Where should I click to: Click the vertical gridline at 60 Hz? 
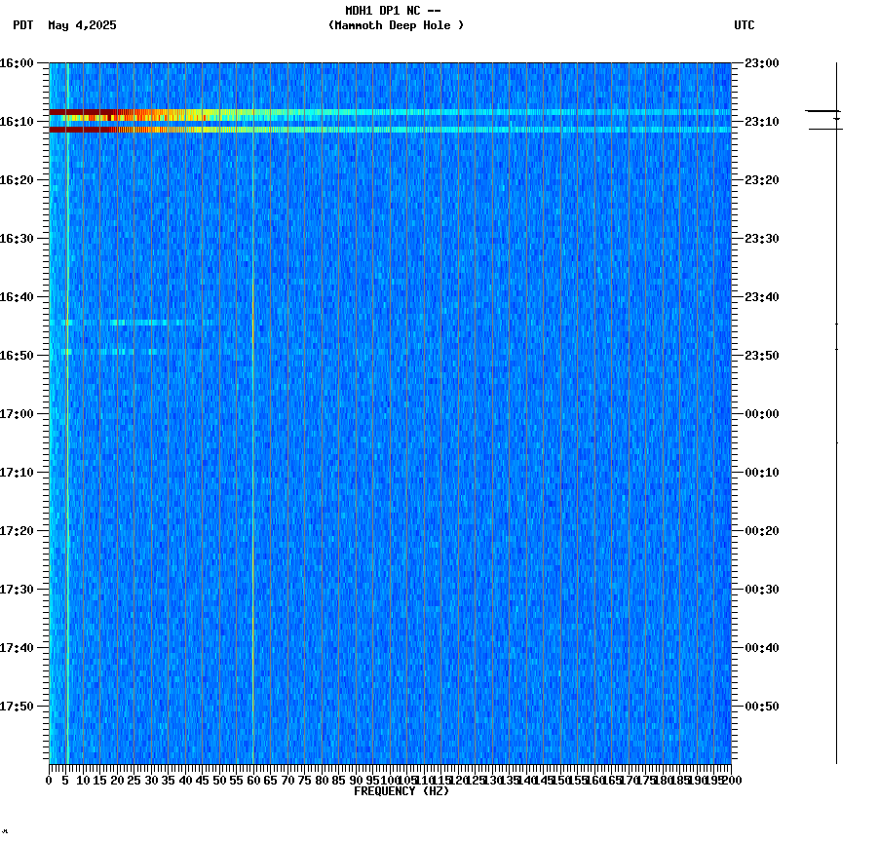point(255,390)
